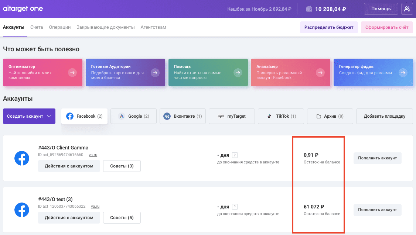The height and width of the screenshot is (235, 416).
Task: Click the 0,91 ₽ balance value
Action: 311,155
